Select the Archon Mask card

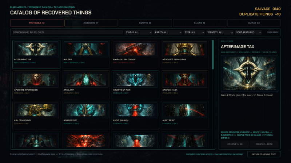tap(184, 85)
